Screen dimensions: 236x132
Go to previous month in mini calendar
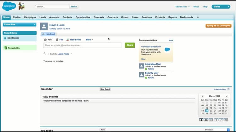(x=202, y=96)
